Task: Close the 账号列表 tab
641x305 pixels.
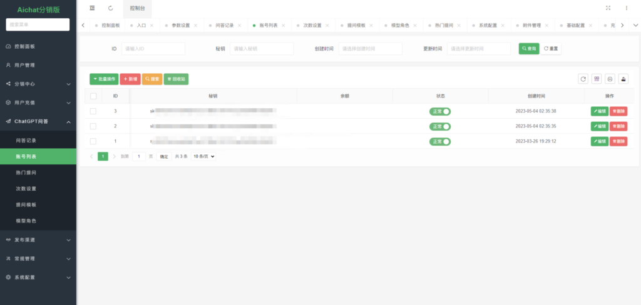Action: (284, 26)
